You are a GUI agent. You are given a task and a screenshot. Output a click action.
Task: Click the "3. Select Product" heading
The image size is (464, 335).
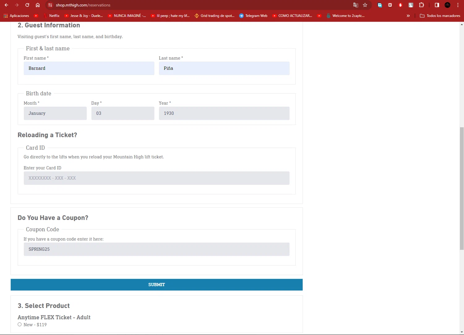44,306
